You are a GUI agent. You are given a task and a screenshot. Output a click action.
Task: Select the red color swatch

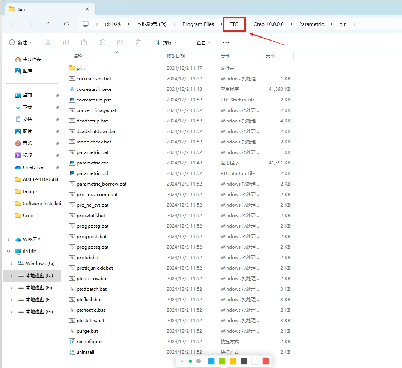click(266, 361)
